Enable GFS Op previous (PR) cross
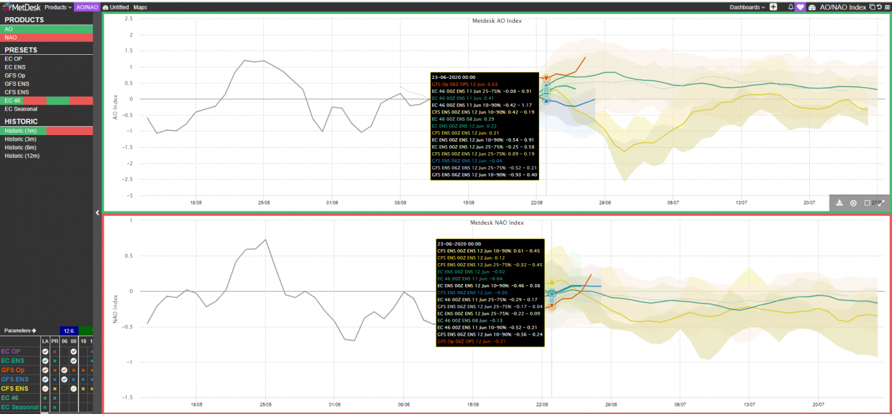Screen dimensions: 892x414 tap(55, 370)
